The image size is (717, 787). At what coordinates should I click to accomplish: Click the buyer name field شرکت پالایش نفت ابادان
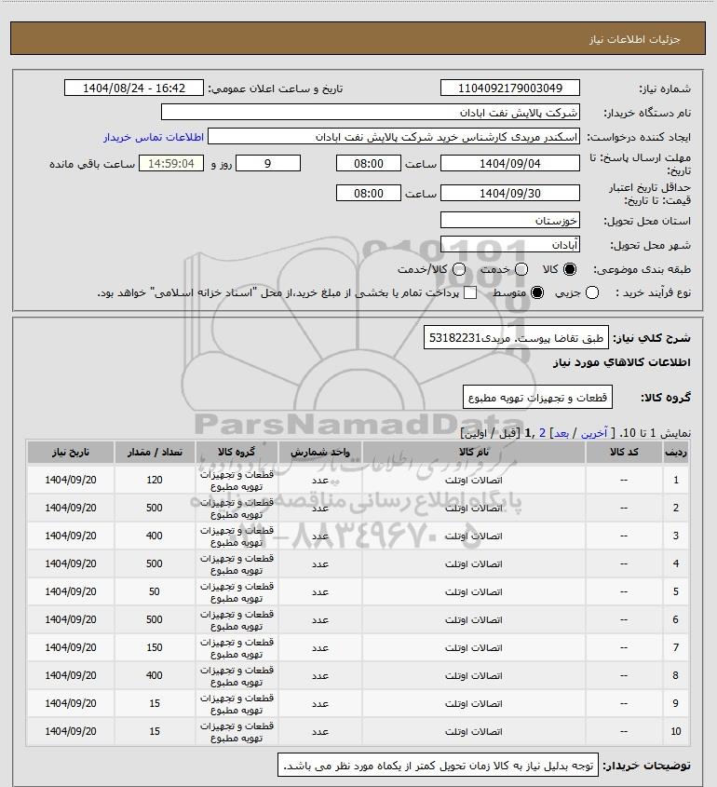pyautogui.click(x=371, y=112)
